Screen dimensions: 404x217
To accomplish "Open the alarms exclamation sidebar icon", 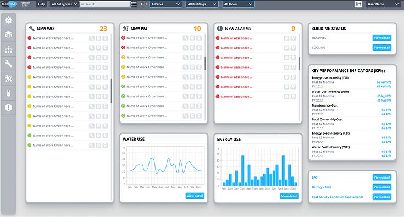I will (x=8, y=108).
